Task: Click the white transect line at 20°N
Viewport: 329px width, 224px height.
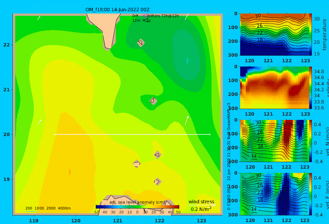Action: pyautogui.click(x=132, y=134)
